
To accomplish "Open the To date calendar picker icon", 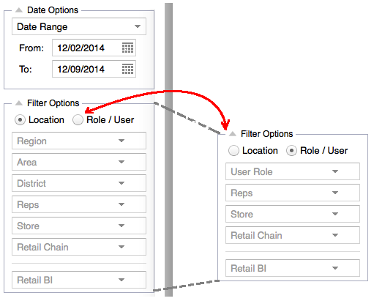I will tap(127, 69).
